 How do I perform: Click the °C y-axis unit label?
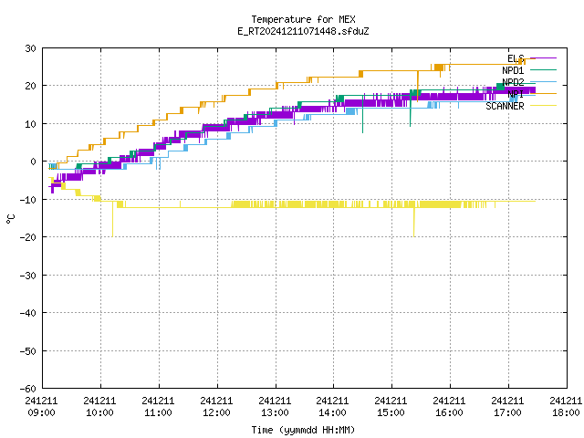10,219
